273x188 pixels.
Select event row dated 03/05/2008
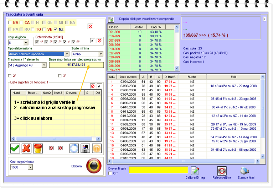click(x=184, y=86)
